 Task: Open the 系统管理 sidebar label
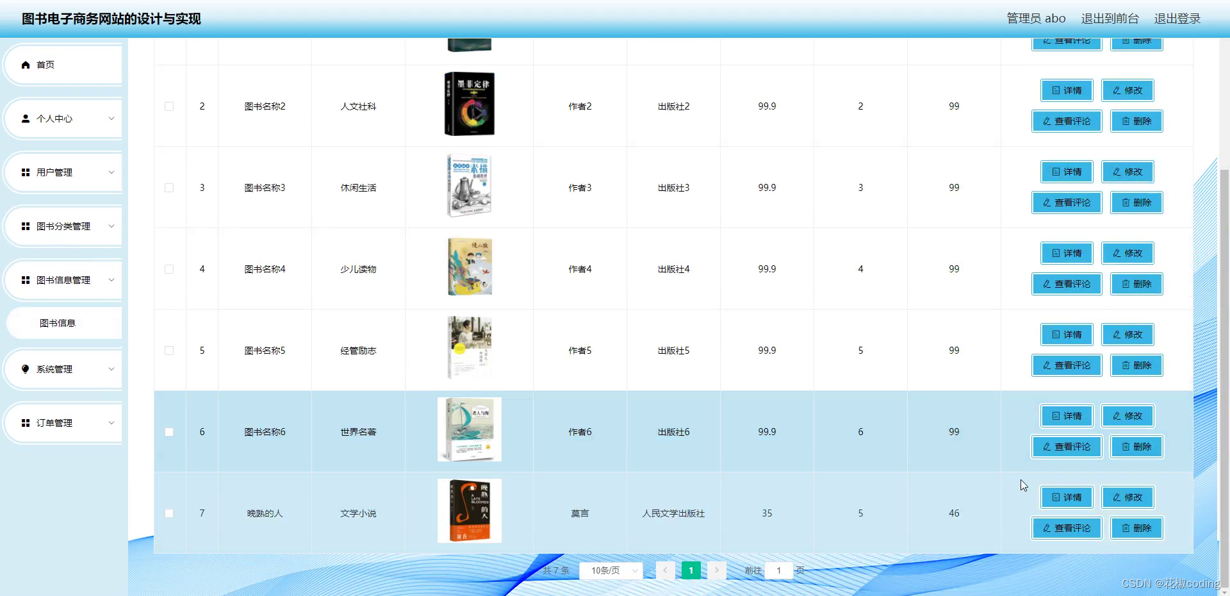(54, 369)
